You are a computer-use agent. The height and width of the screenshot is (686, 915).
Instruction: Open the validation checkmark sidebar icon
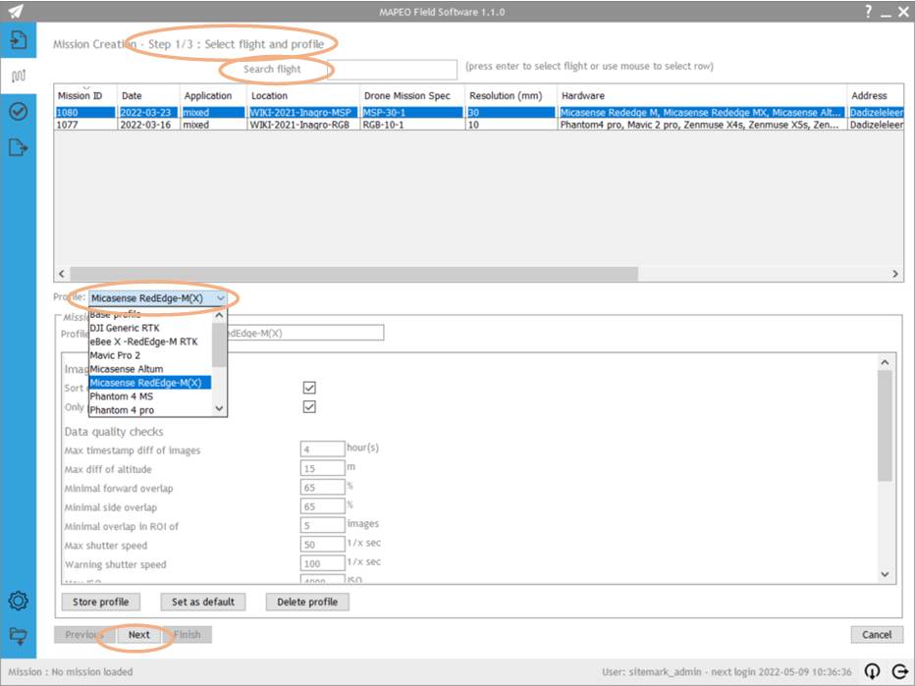click(x=18, y=112)
